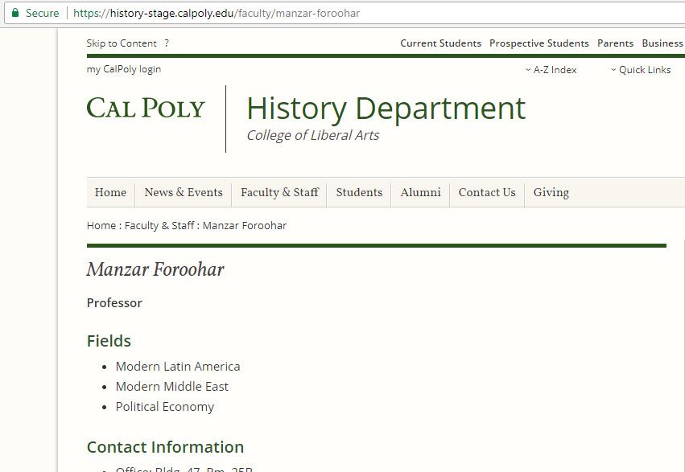Click the browser address bar URL

[x=217, y=14]
